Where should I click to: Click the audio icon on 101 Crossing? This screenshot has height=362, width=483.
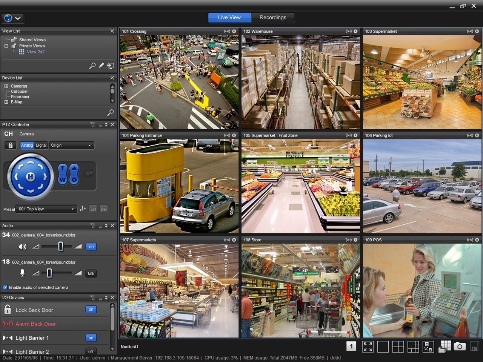(227, 31)
